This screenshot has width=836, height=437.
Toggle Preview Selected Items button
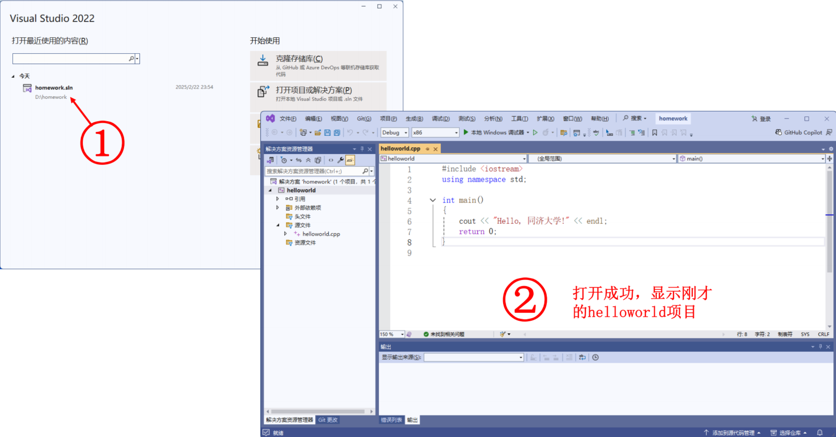(x=350, y=160)
